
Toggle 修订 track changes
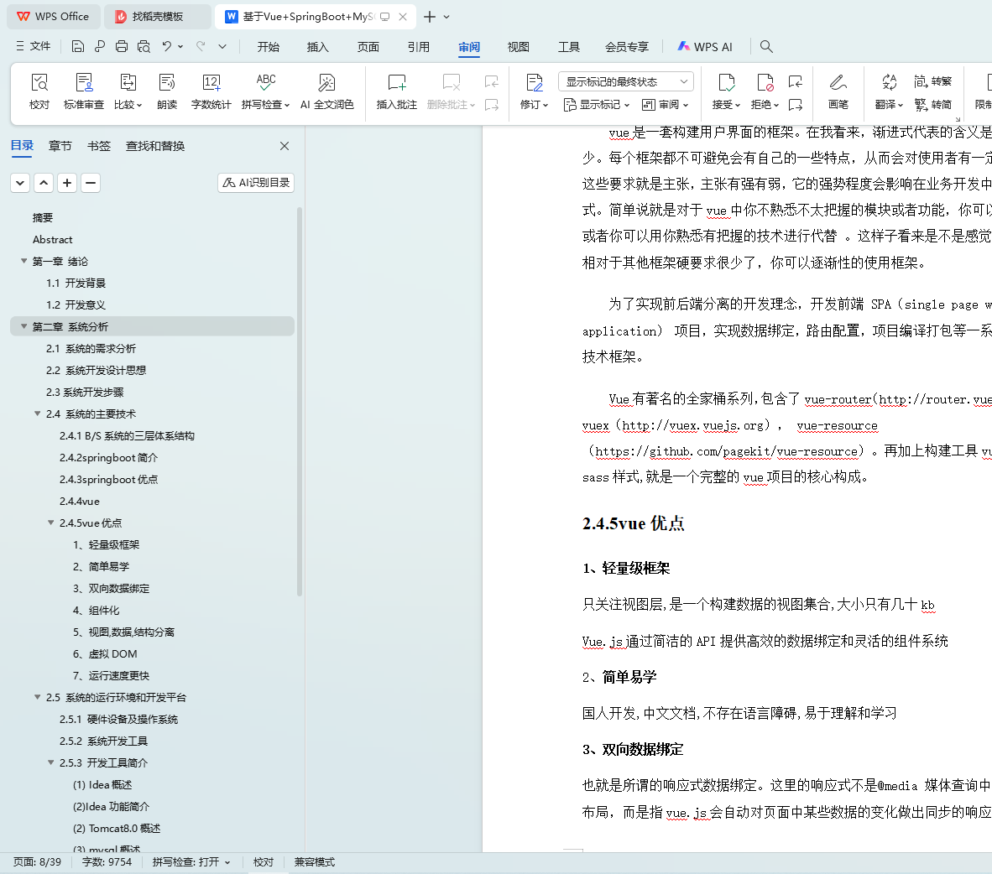pyautogui.click(x=534, y=91)
